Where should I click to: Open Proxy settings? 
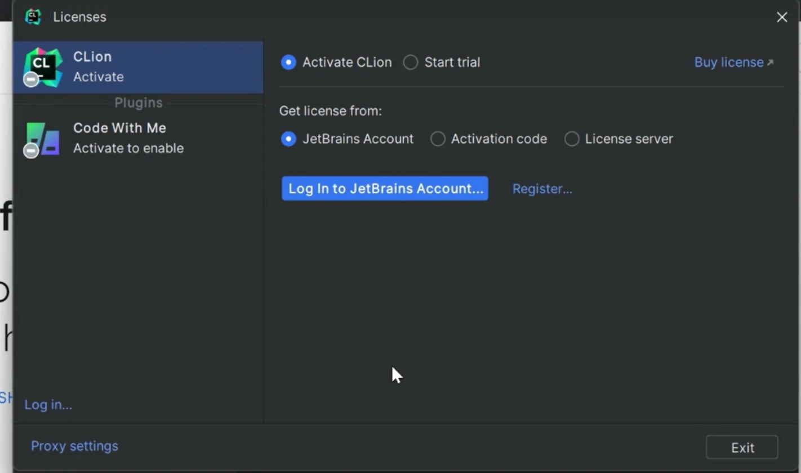click(x=74, y=446)
